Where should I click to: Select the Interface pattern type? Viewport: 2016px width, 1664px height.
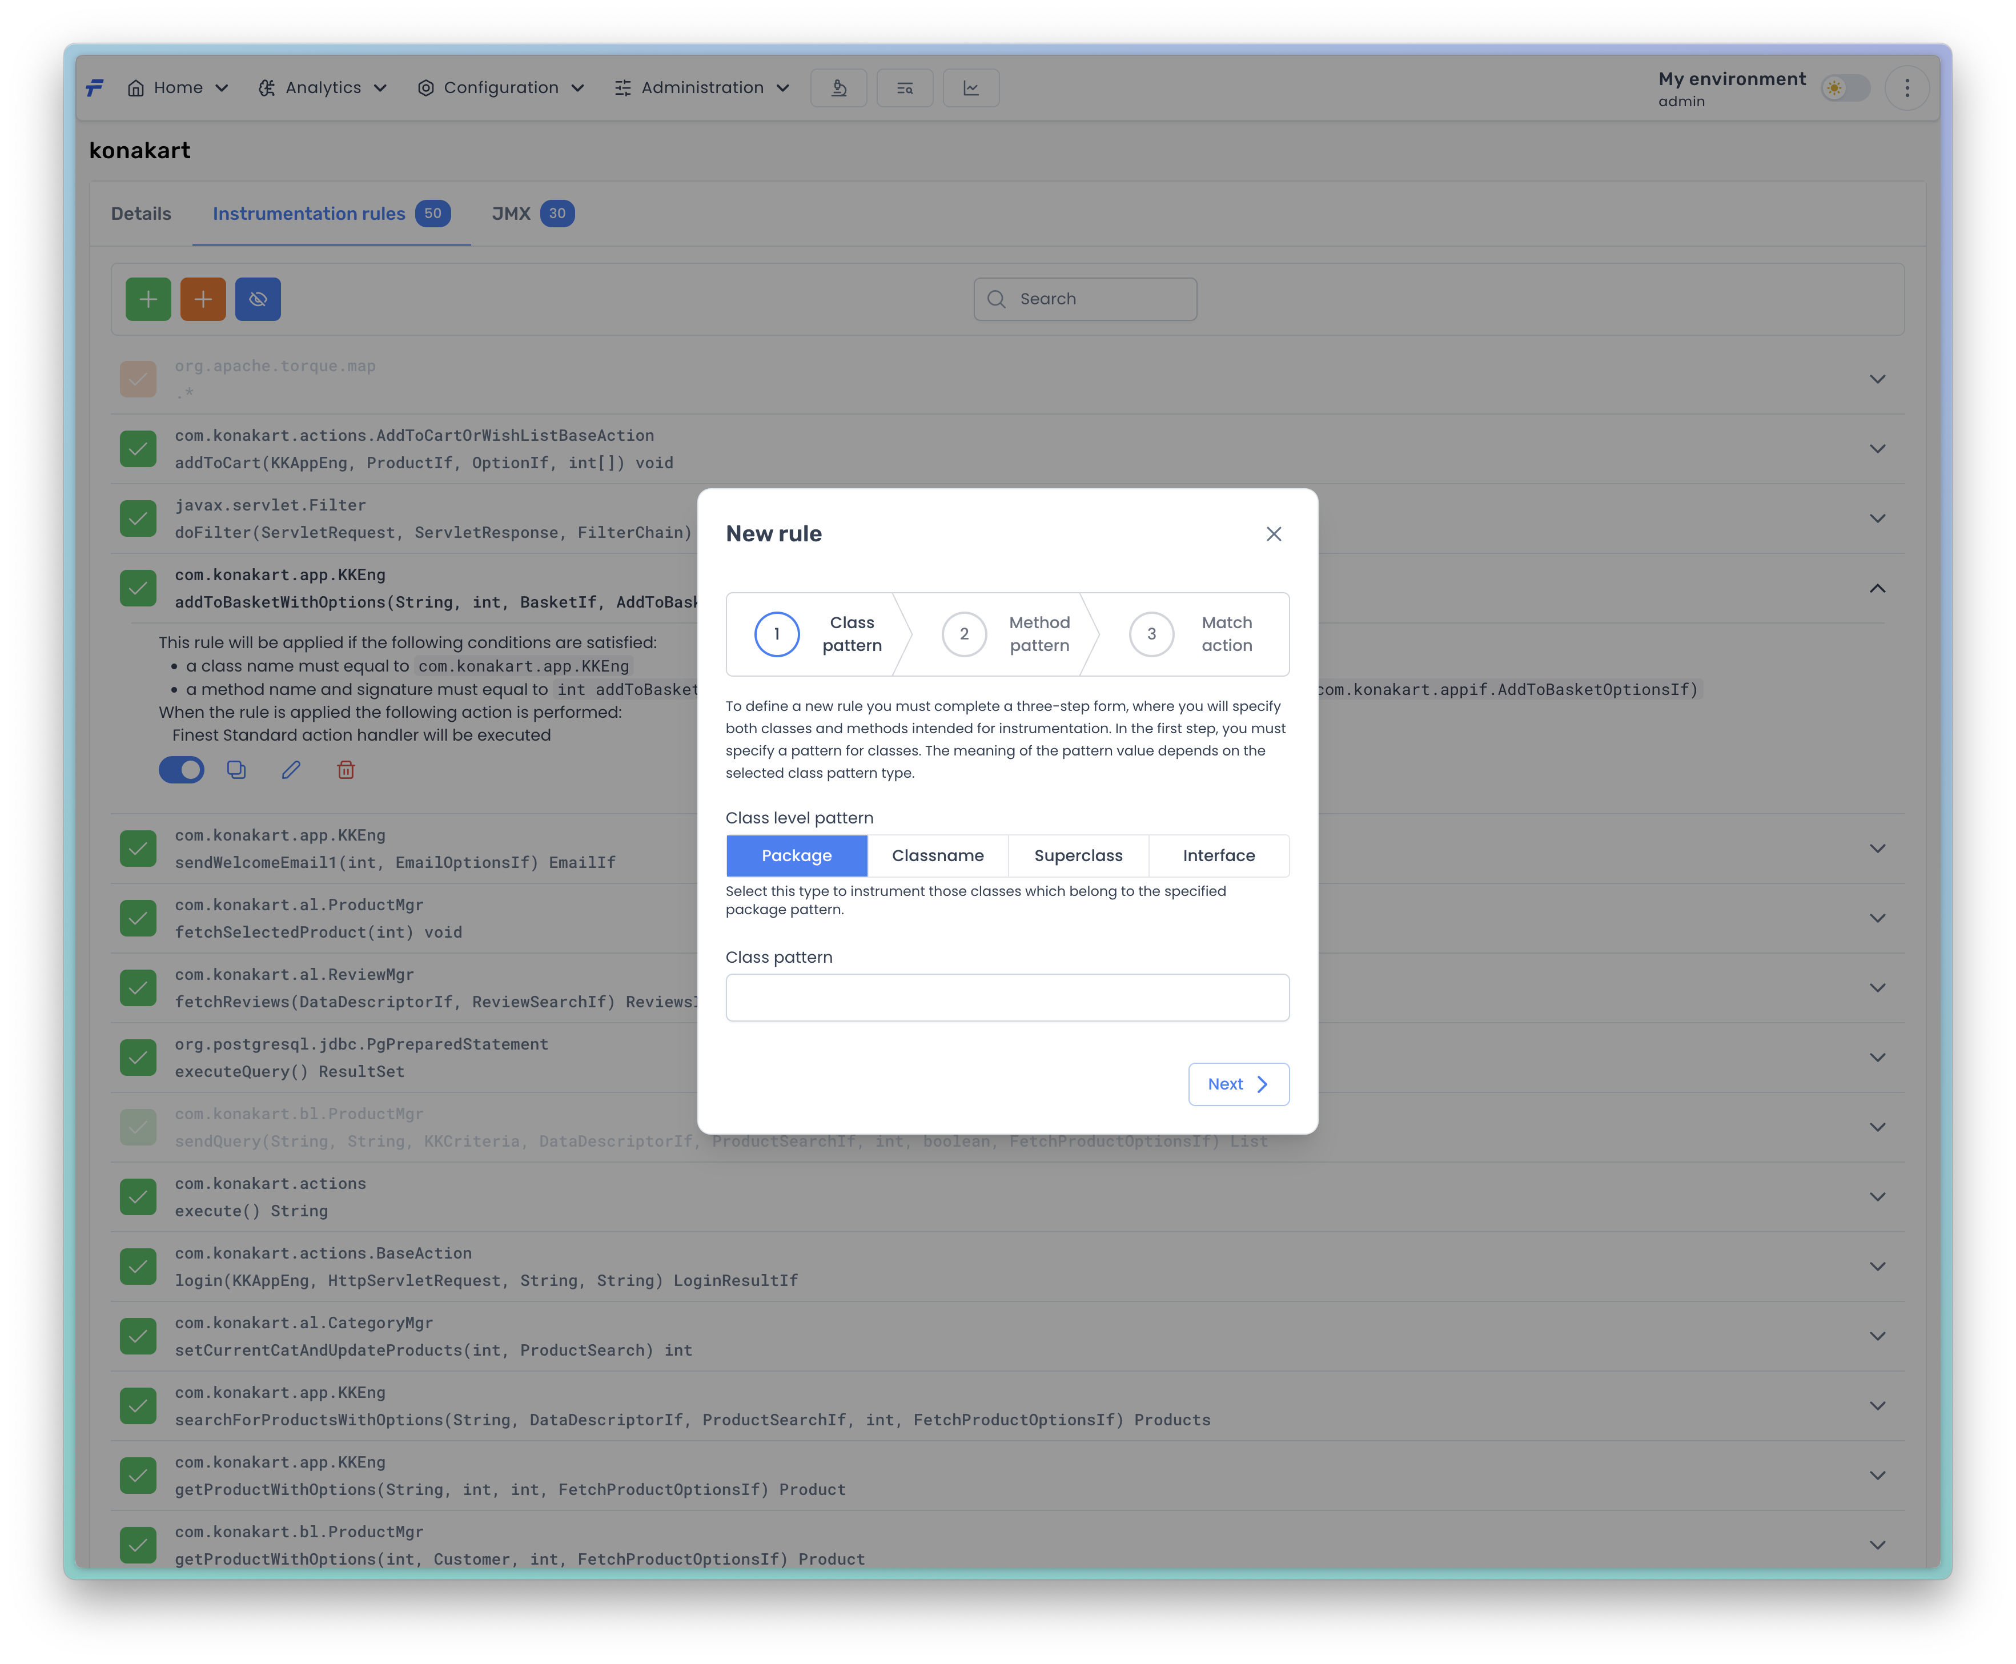1218,856
